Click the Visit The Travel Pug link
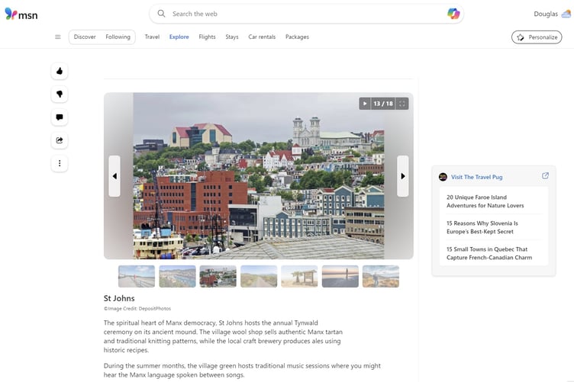This screenshot has height=382, width=574. point(476,177)
